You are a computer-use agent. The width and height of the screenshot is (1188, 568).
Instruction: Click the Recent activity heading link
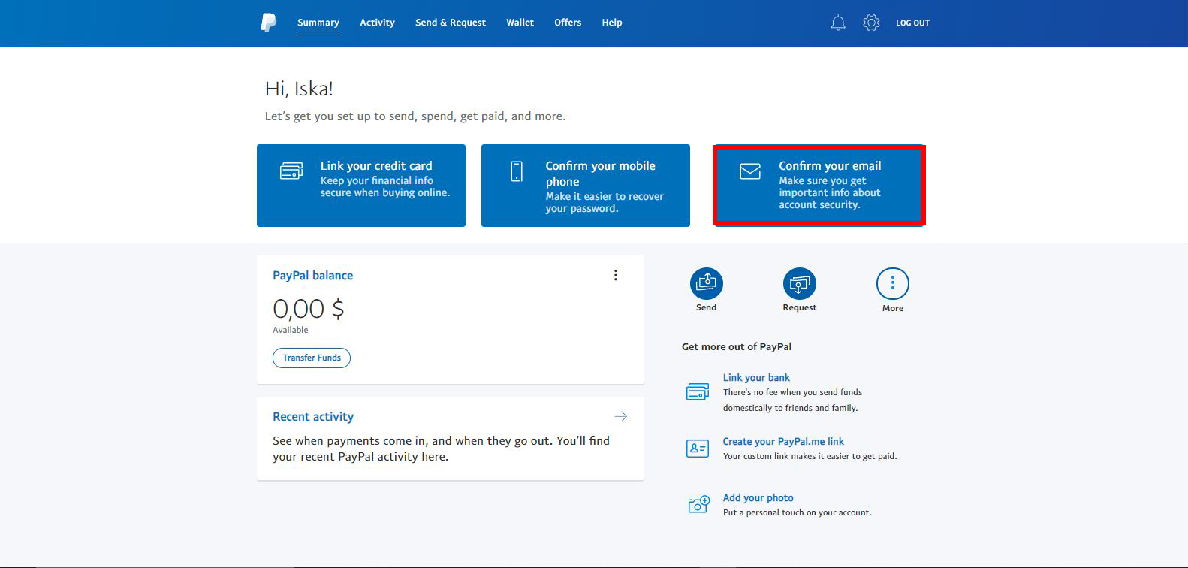point(313,417)
